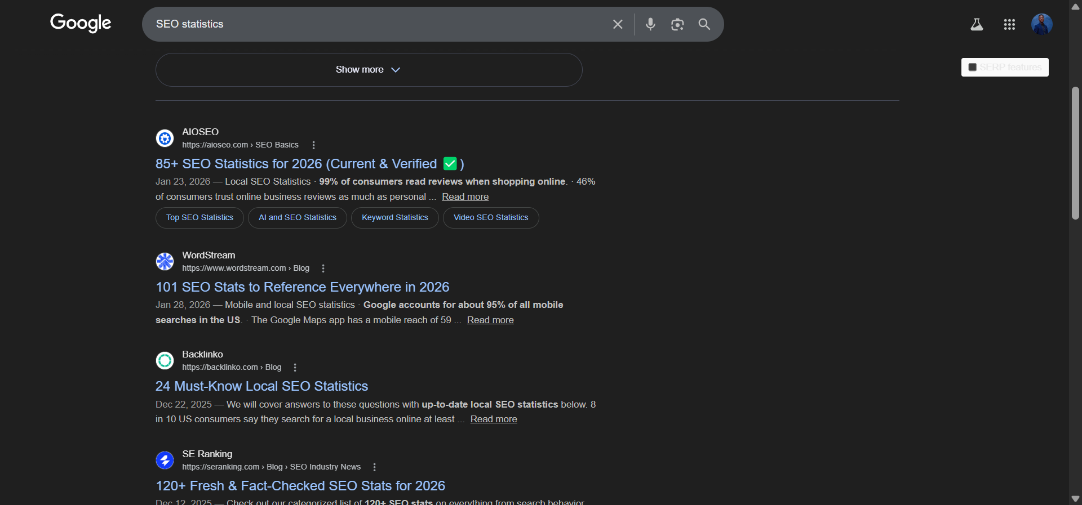This screenshot has width=1082, height=505.
Task: Click the WordStream site name
Action: coord(209,255)
